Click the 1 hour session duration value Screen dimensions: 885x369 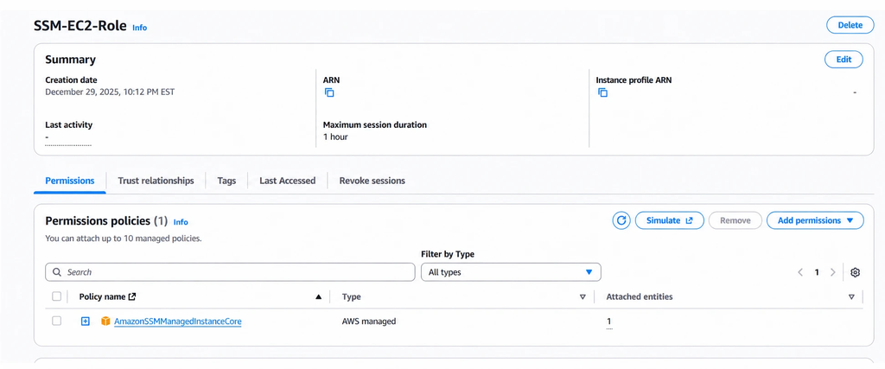[335, 137]
